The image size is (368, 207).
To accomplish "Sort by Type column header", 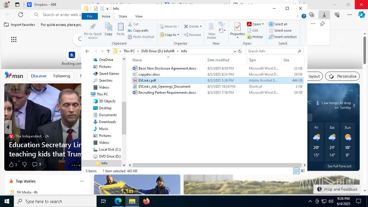I will pyautogui.click(x=264, y=60).
